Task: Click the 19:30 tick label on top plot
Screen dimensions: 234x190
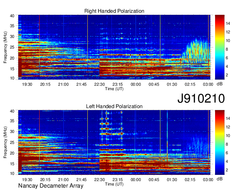Action: coord(27,84)
